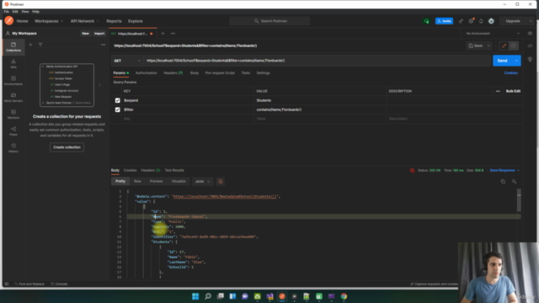Click the Send button
The width and height of the screenshot is (539, 303).
click(502, 61)
